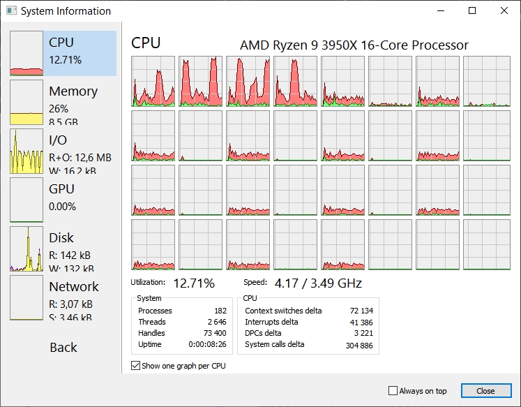Click the CPU speed GHz value
This screenshot has width=521, height=407.
coord(318,283)
